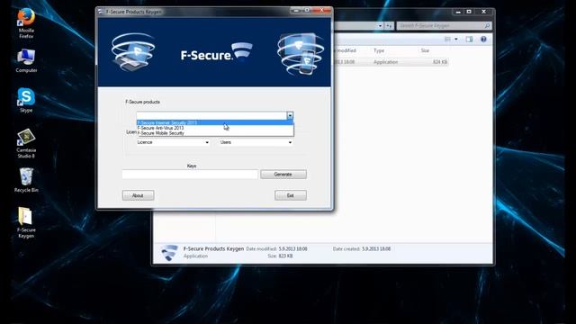Screen dimensions: 576x324
Task: Click the Exit button
Action: tap(290, 195)
